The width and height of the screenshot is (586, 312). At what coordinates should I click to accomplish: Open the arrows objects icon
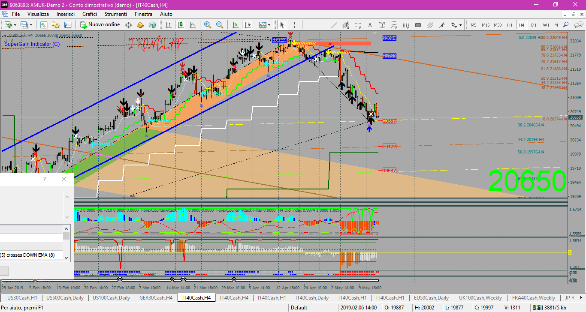click(453, 25)
